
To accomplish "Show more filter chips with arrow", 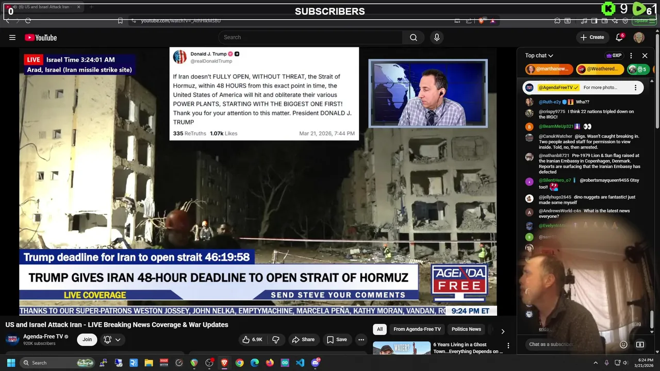I will click(503, 331).
